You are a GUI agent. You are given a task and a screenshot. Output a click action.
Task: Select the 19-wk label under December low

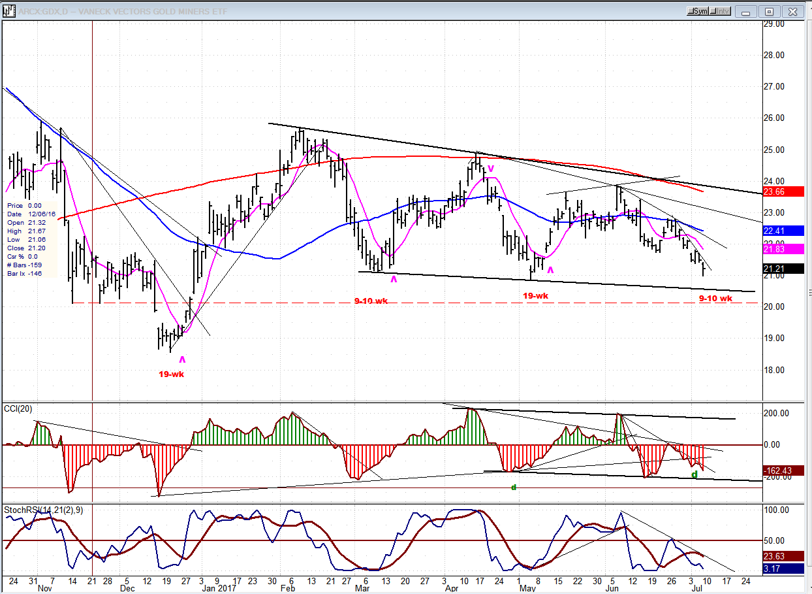click(172, 374)
